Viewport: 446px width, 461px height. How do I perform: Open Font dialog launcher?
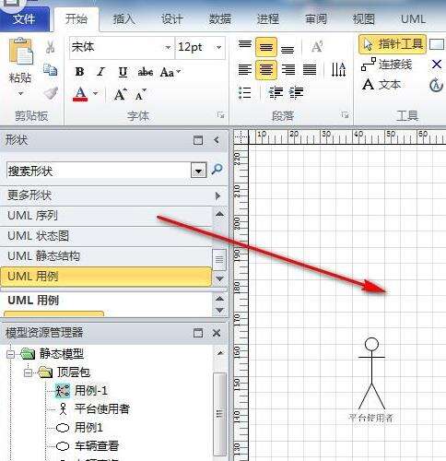click(220, 115)
